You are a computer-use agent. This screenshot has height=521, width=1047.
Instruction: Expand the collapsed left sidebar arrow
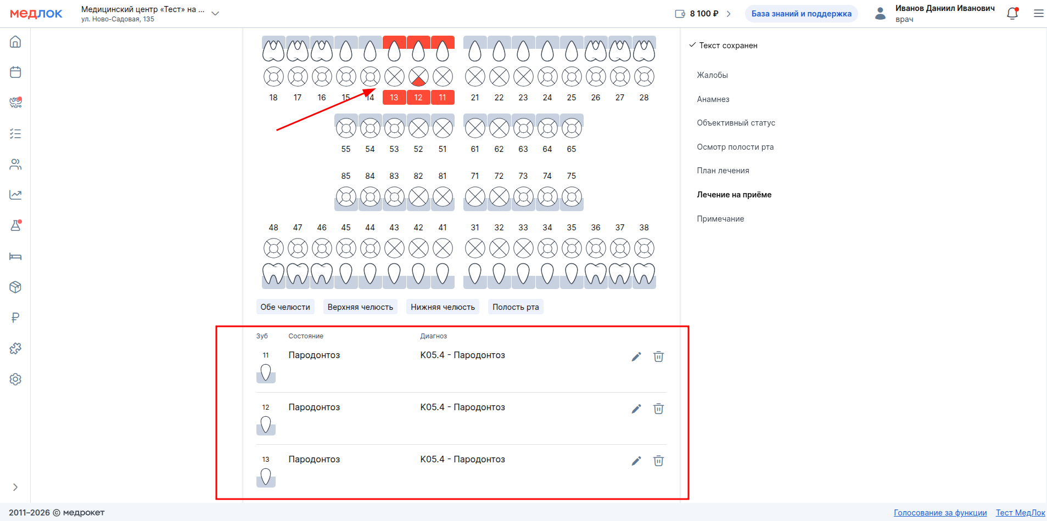click(x=15, y=487)
